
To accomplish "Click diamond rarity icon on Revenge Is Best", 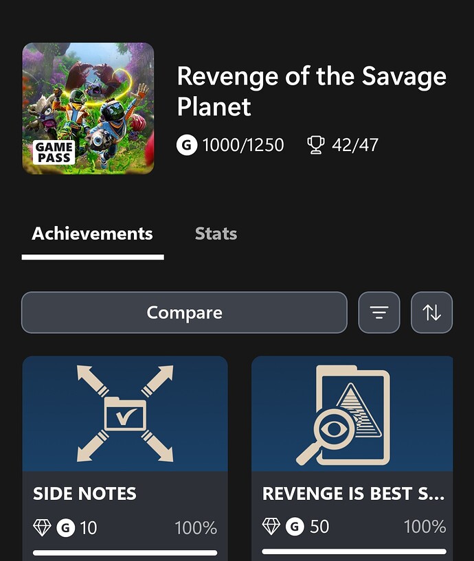I will coord(271,527).
